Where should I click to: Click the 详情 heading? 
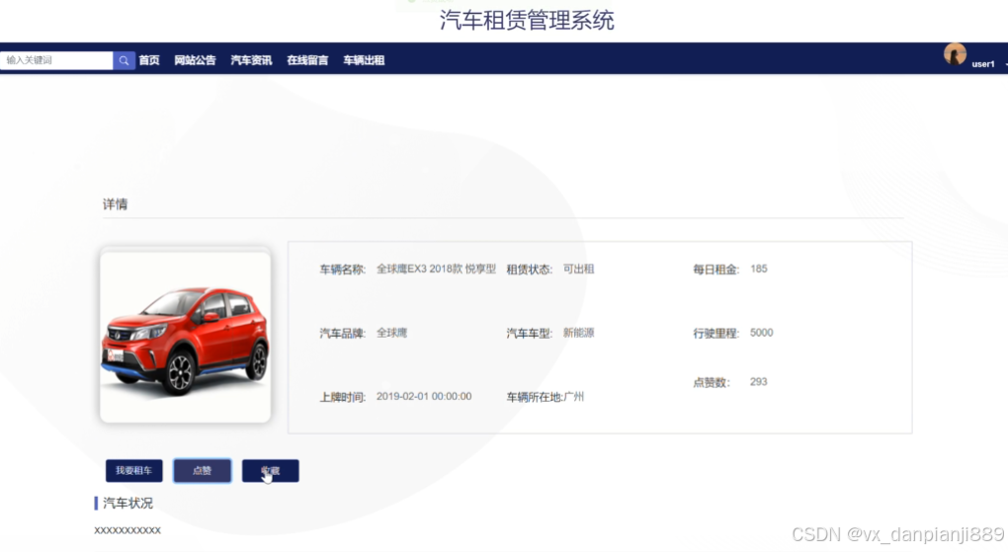pos(115,204)
